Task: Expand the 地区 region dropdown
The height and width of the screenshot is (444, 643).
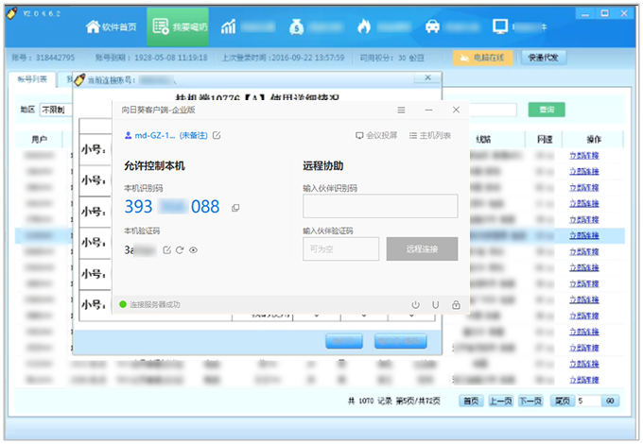Action: (53, 110)
